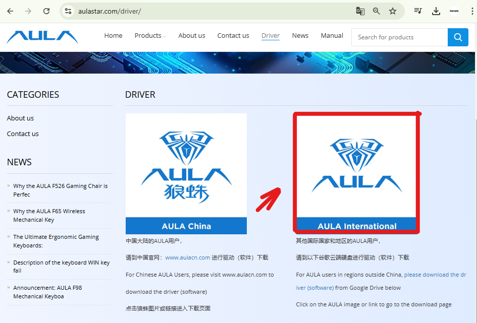The width and height of the screenshot is (477, 323).
Task: Click the DRIVER section heading
Action: (140, 95)
